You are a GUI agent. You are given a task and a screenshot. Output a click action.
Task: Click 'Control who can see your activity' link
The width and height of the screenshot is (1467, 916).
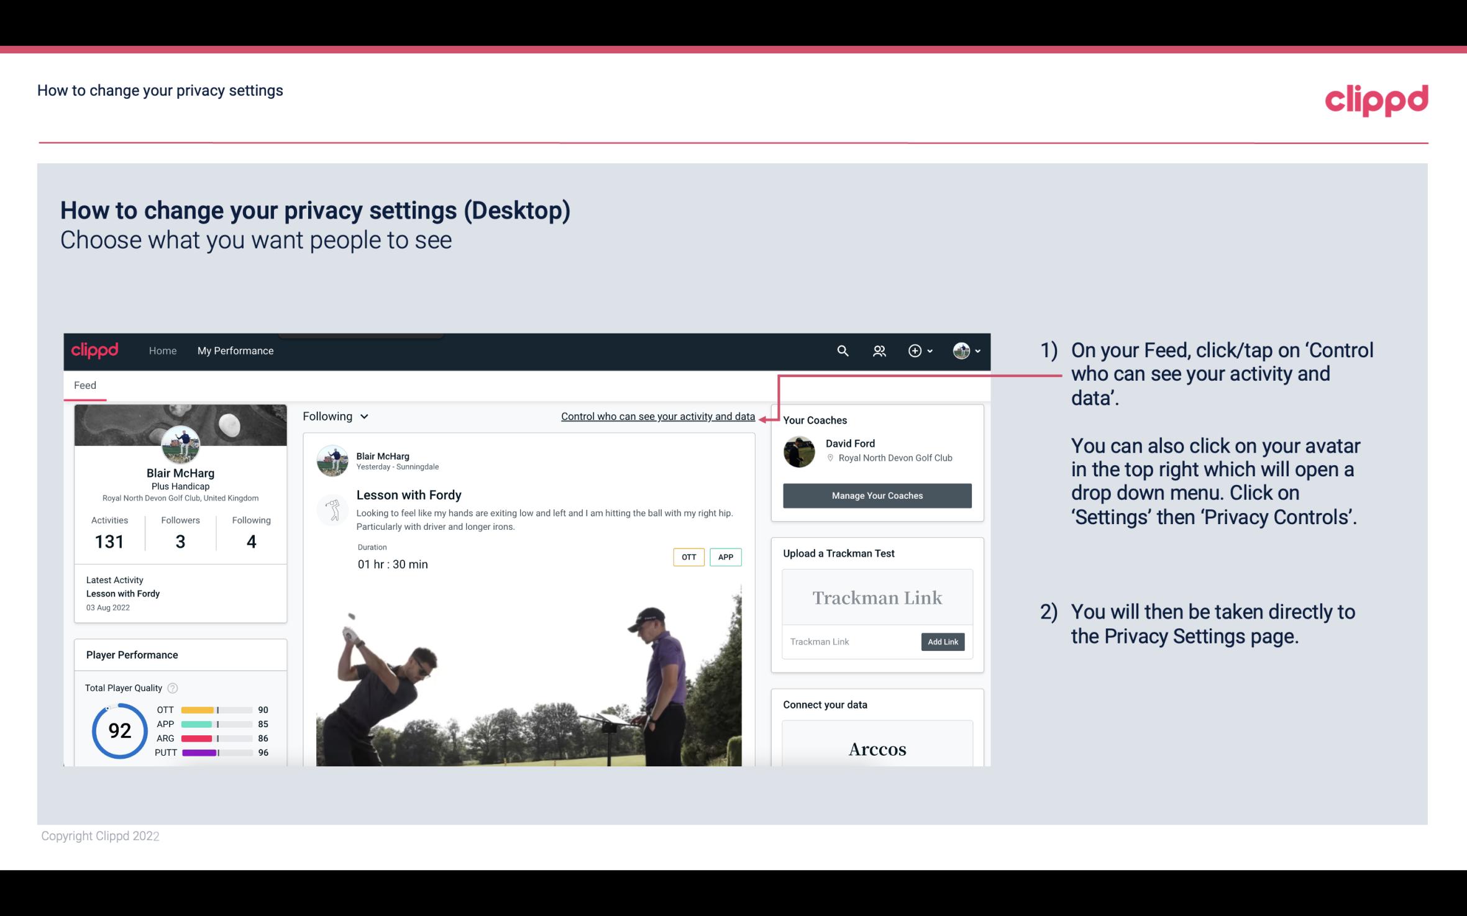tap(657, 416)
